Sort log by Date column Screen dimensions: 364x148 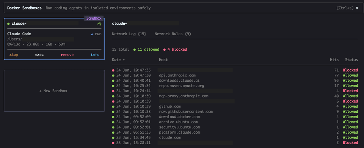pos(118,60)
